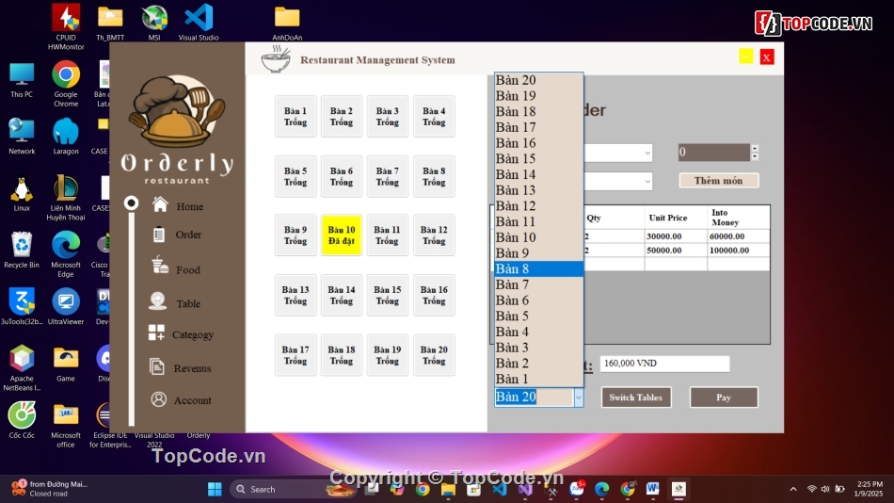Image resolution: width=894 pixels, height=503 pixels.
Task: Open the table selection combo box arrow
Action: (x=578, y=398)
